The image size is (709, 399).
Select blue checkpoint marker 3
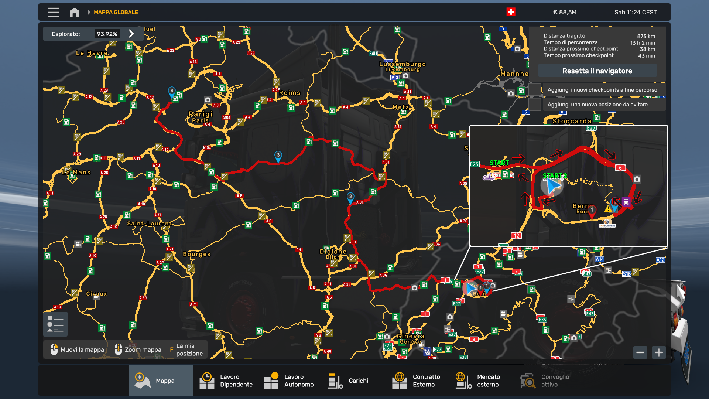point(278,156)
